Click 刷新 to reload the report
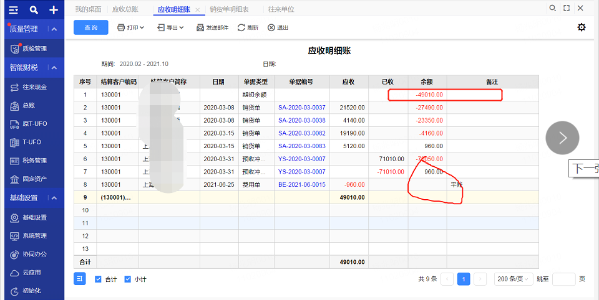 248,27
